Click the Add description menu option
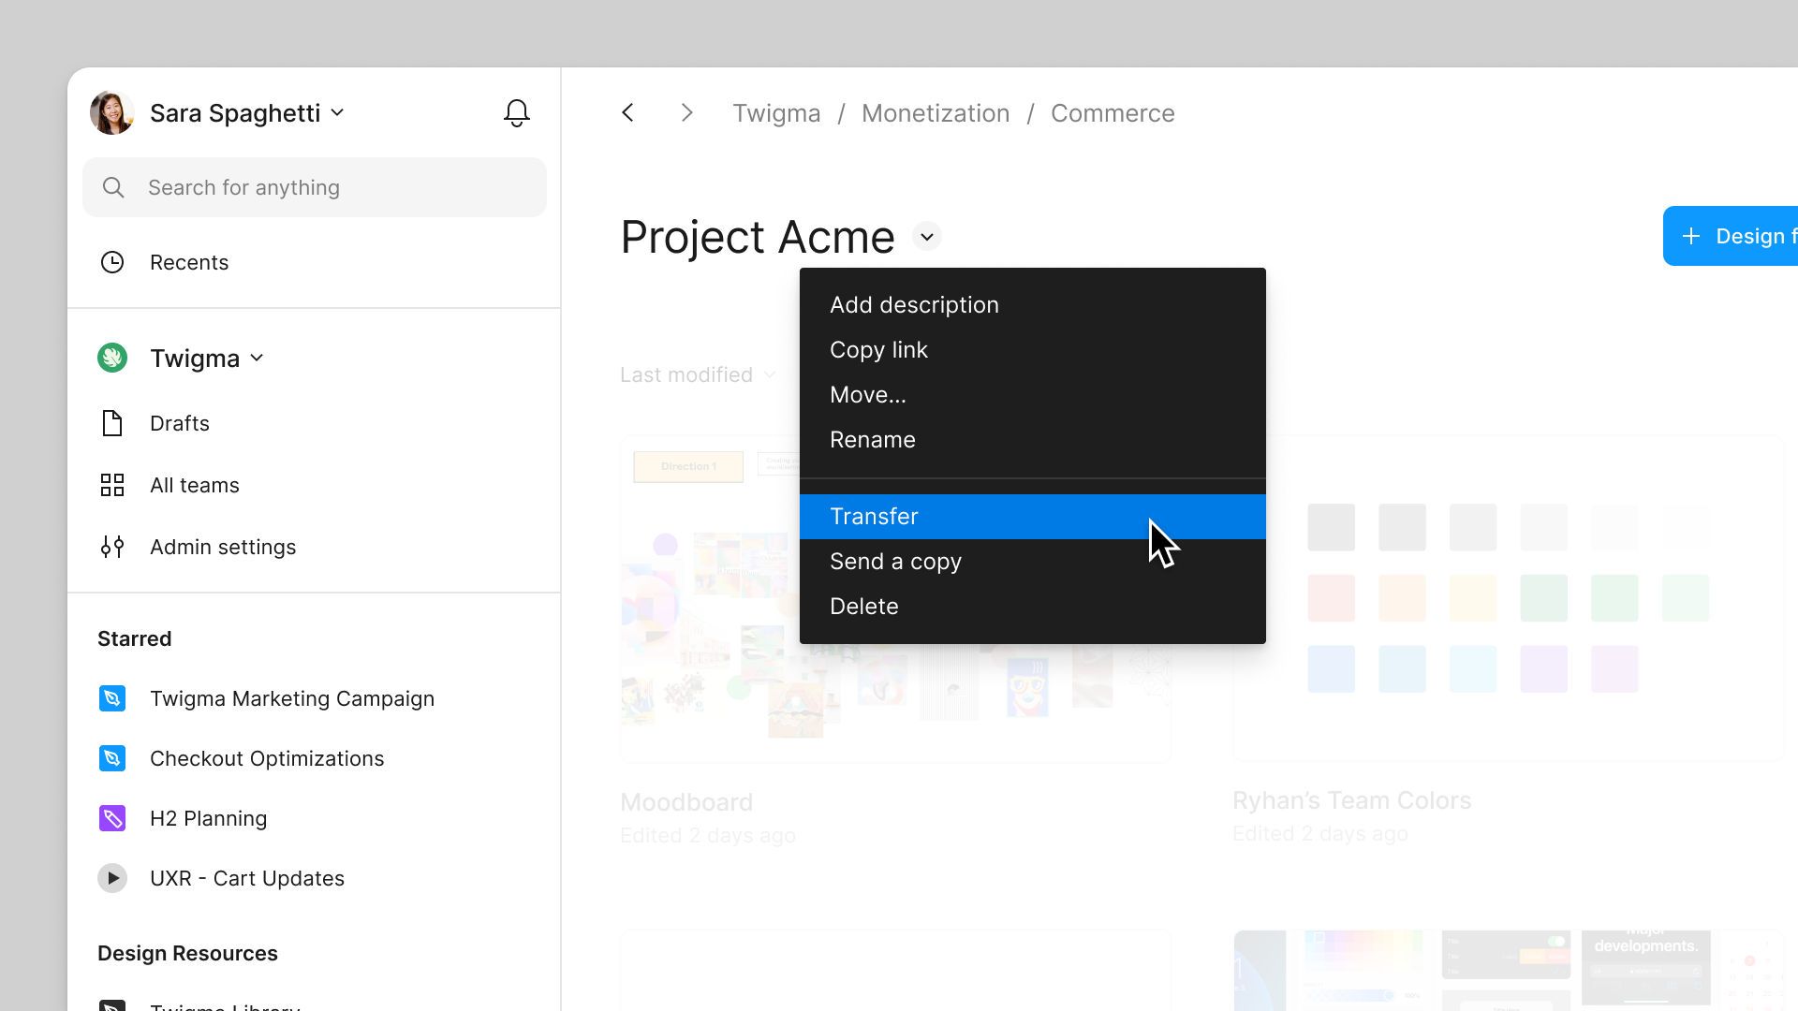 click(914, 305)
